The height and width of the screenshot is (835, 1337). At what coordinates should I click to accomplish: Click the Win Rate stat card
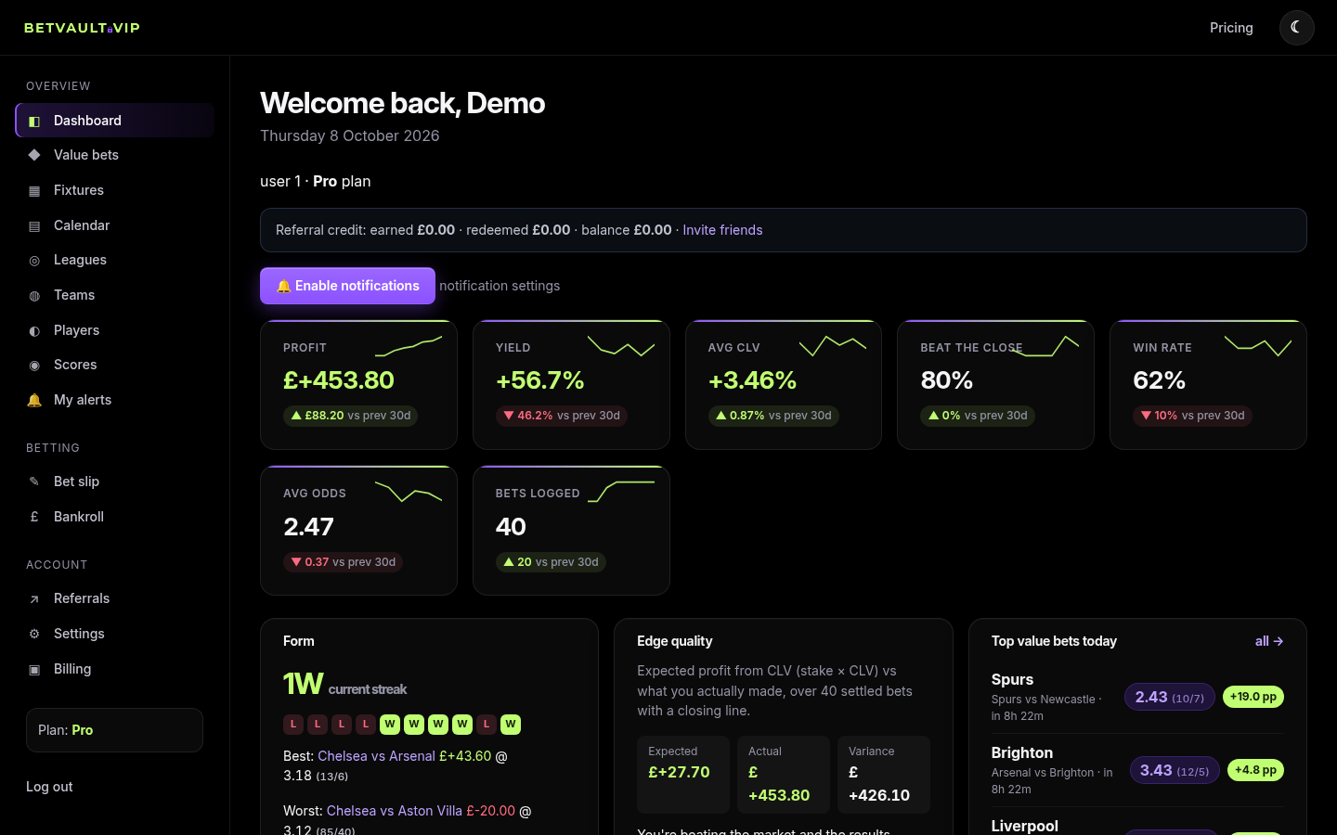pos(1208,385)
